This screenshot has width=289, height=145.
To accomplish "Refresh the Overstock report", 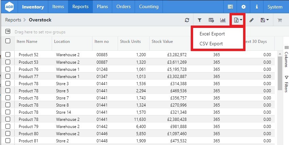I will (x=187, y=20).
